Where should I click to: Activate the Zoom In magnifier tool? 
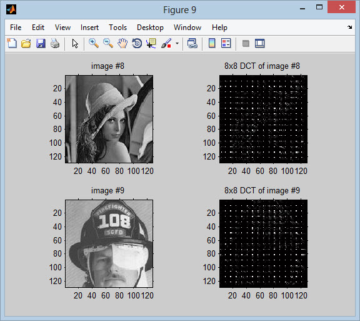pos(94,43)
